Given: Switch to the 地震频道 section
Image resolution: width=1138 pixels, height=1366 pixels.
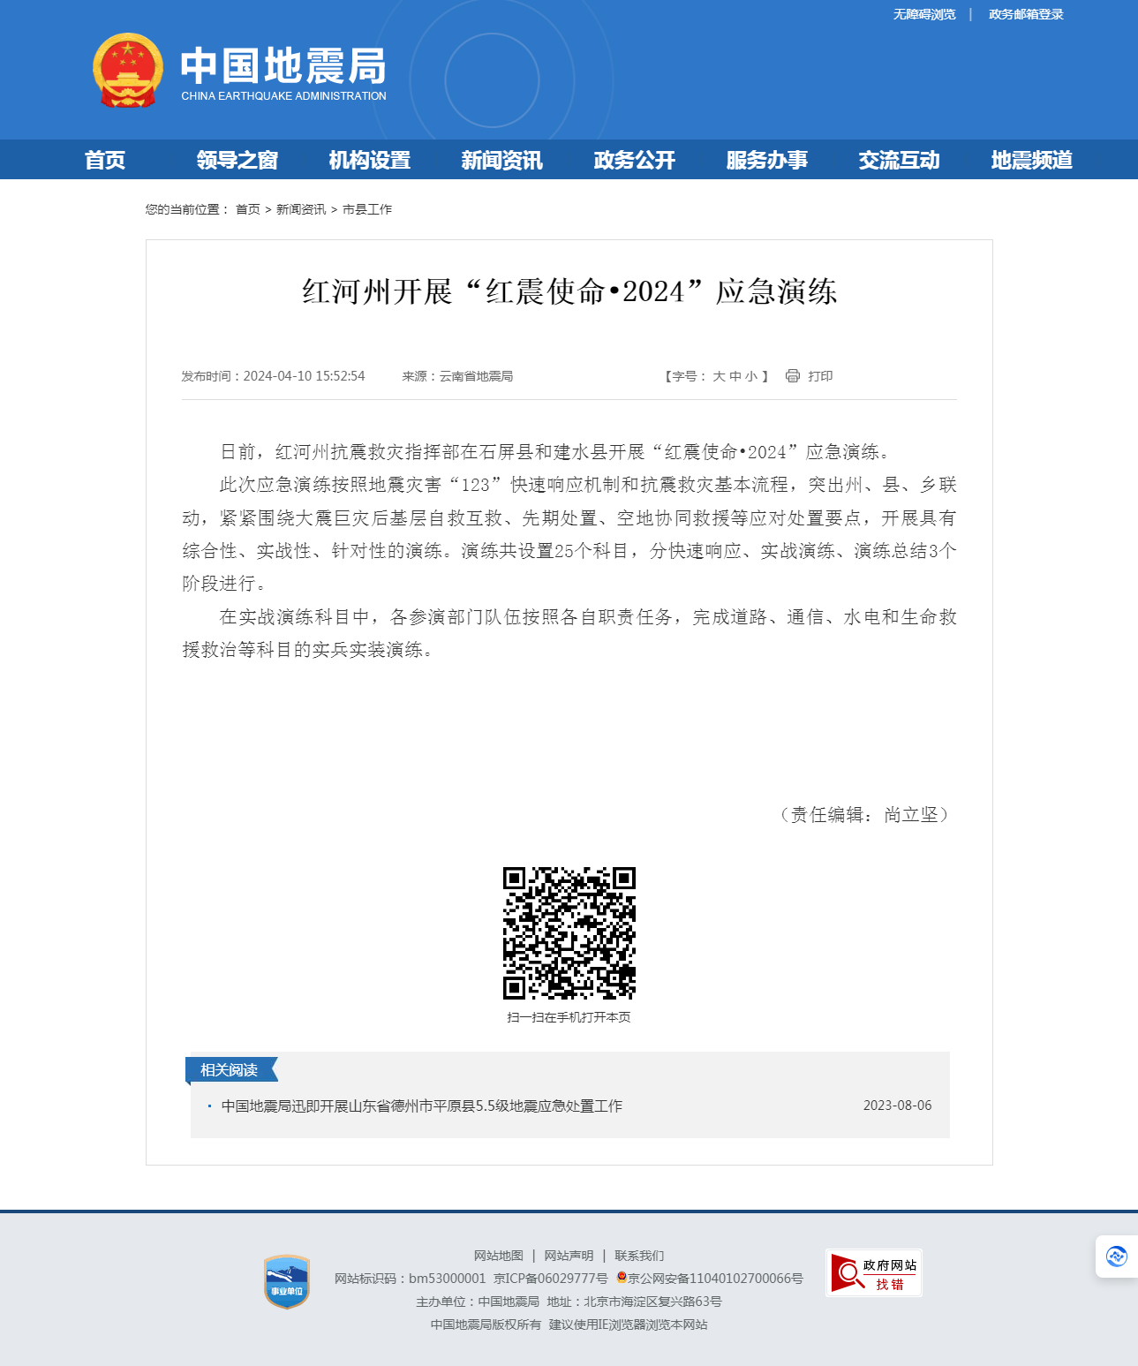Looking at the screenshot, I should pyautogui.click(x=1032, y=160).
